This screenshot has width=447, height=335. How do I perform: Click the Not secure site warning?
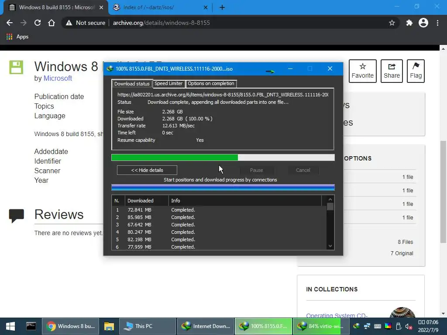[x=86, y=23]
